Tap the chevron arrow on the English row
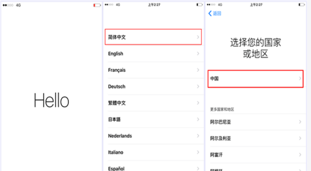The image size is (311, 171). (x=198, y=54)
